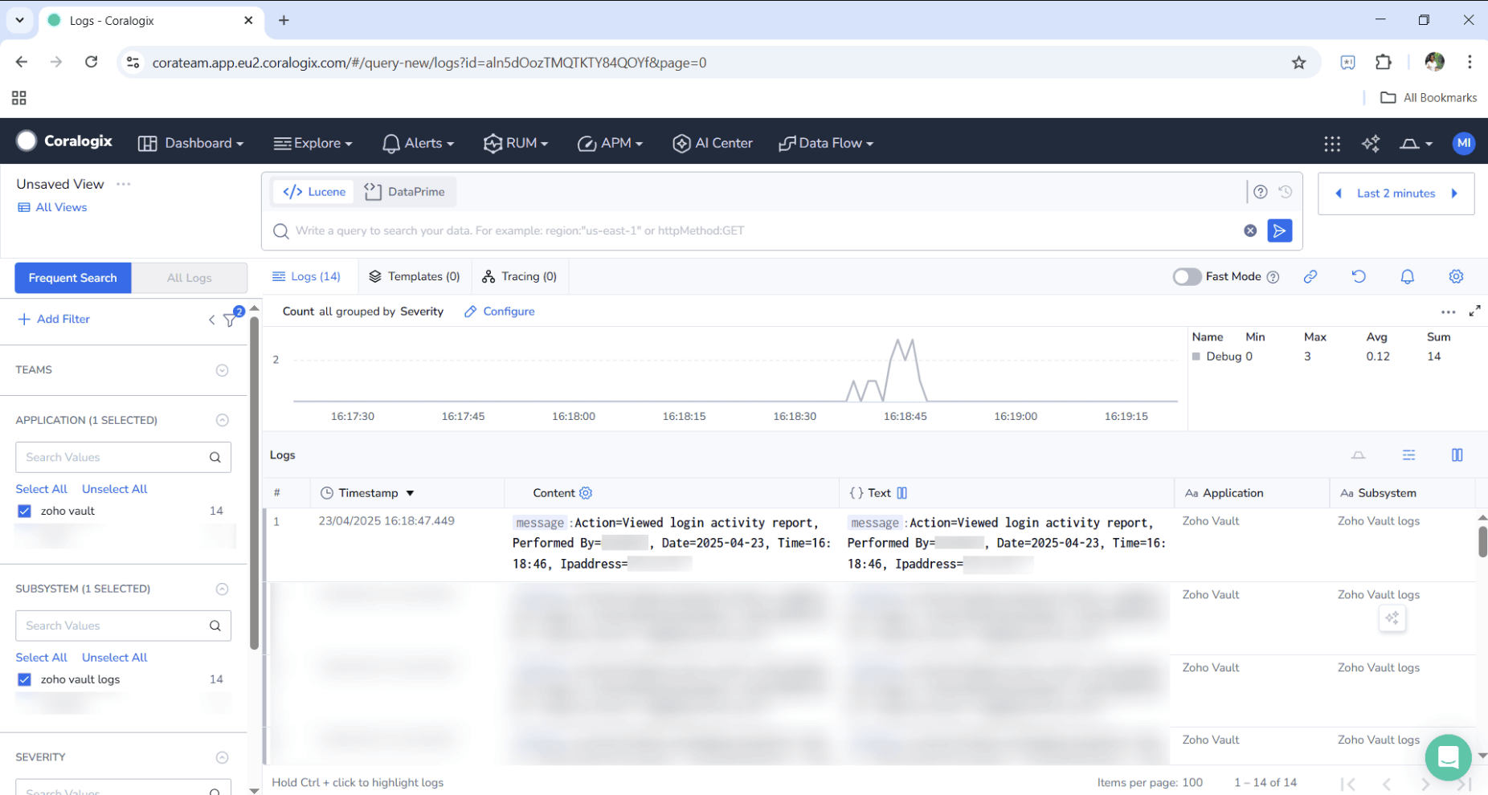Open chart options three-dot menu
This screenshot has height=795, width=1488.
point(1448,312)
